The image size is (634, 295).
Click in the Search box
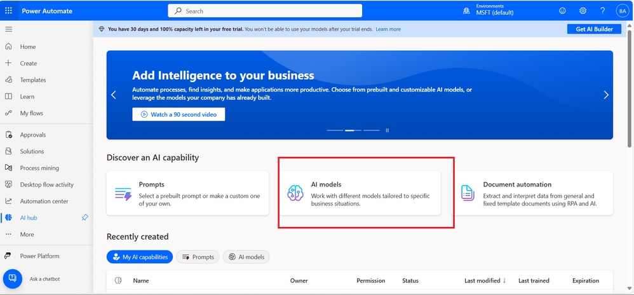tap(265, 11)
